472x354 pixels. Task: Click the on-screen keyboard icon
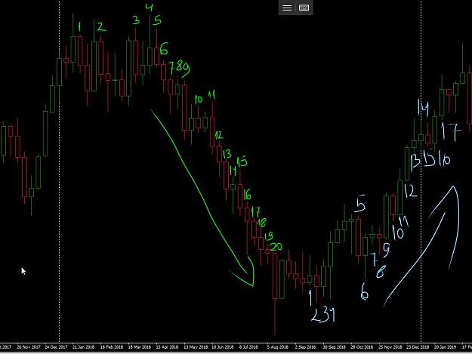304,8
